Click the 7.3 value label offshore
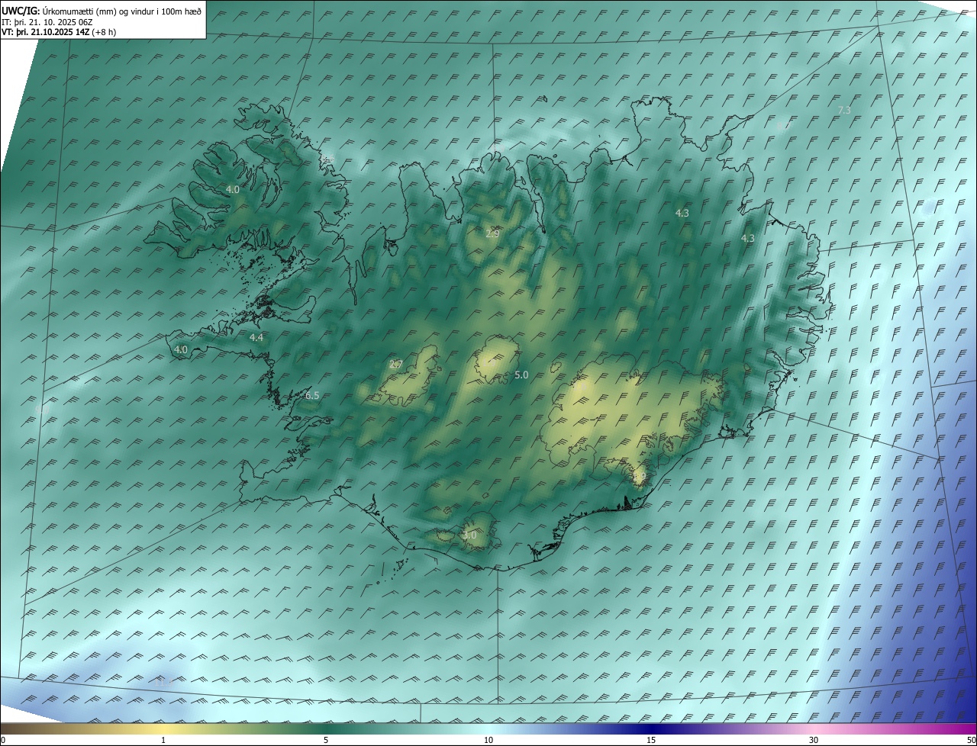Image resolution: width=977 pixels, height=746 pixels. 844,111
